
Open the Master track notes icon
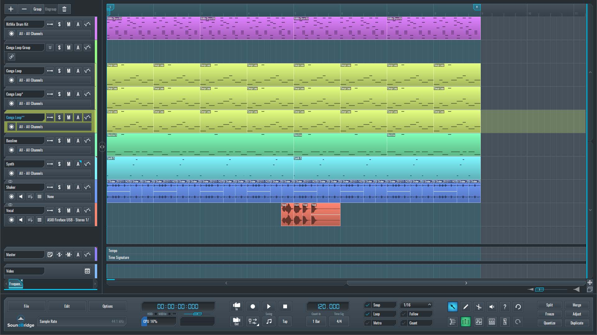point(50,255)
